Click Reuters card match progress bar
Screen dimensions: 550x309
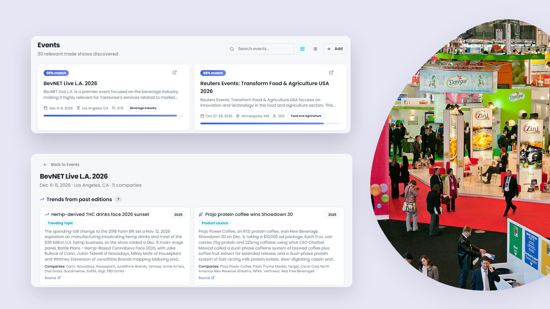pos(270,124)
